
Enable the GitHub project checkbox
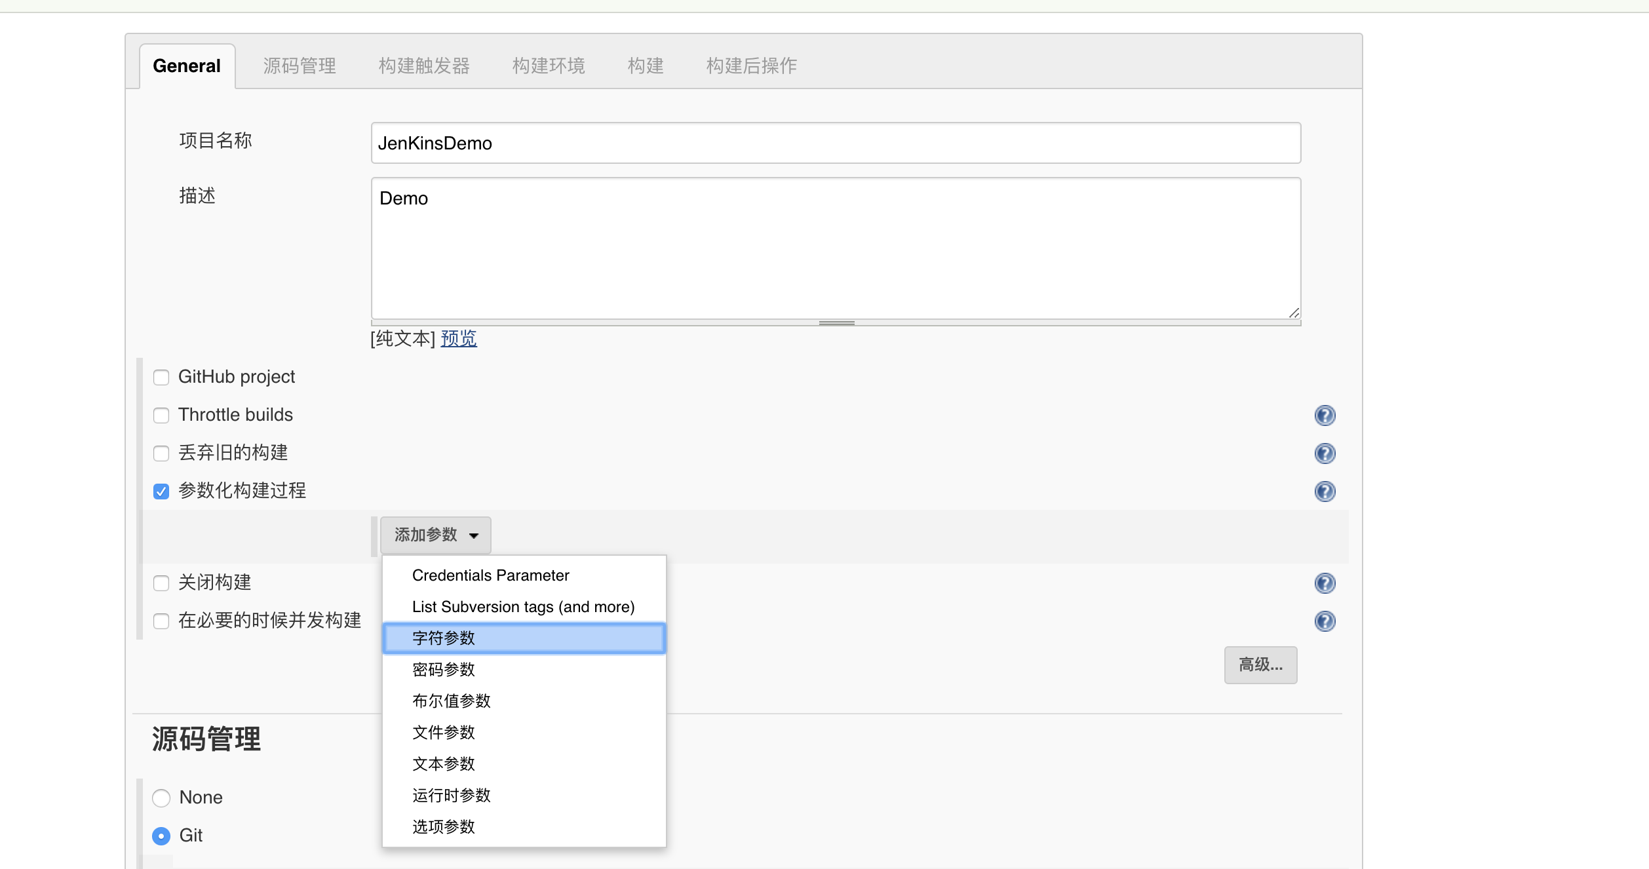pyautogui.click(x=161, y=377)
